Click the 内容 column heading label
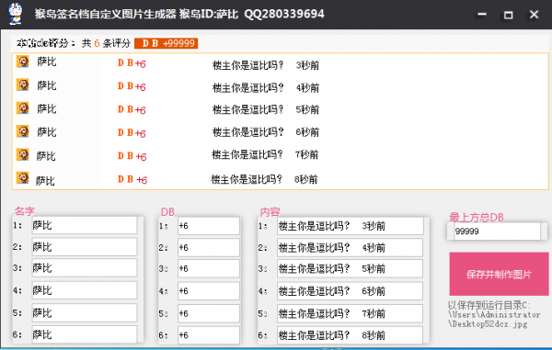The height and width of the screenshot is (350, 552). pyautogui.click(x=270, y=211)
